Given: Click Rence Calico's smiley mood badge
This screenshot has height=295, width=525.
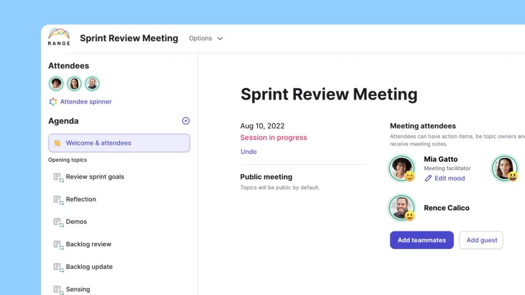Looking at the screenshot, I should click(410, 216).
